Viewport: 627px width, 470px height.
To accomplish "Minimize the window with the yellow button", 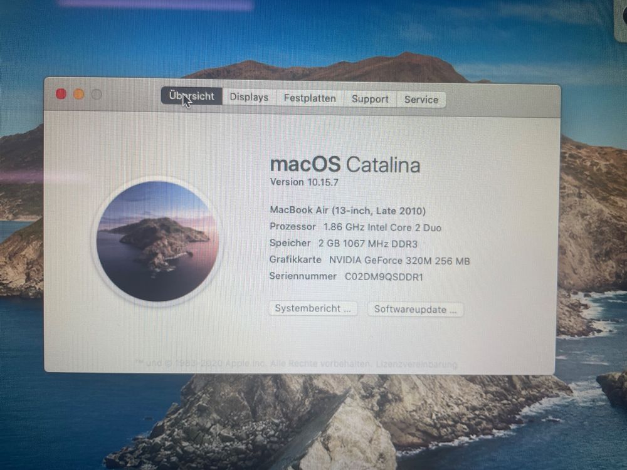I will point(78,94).
